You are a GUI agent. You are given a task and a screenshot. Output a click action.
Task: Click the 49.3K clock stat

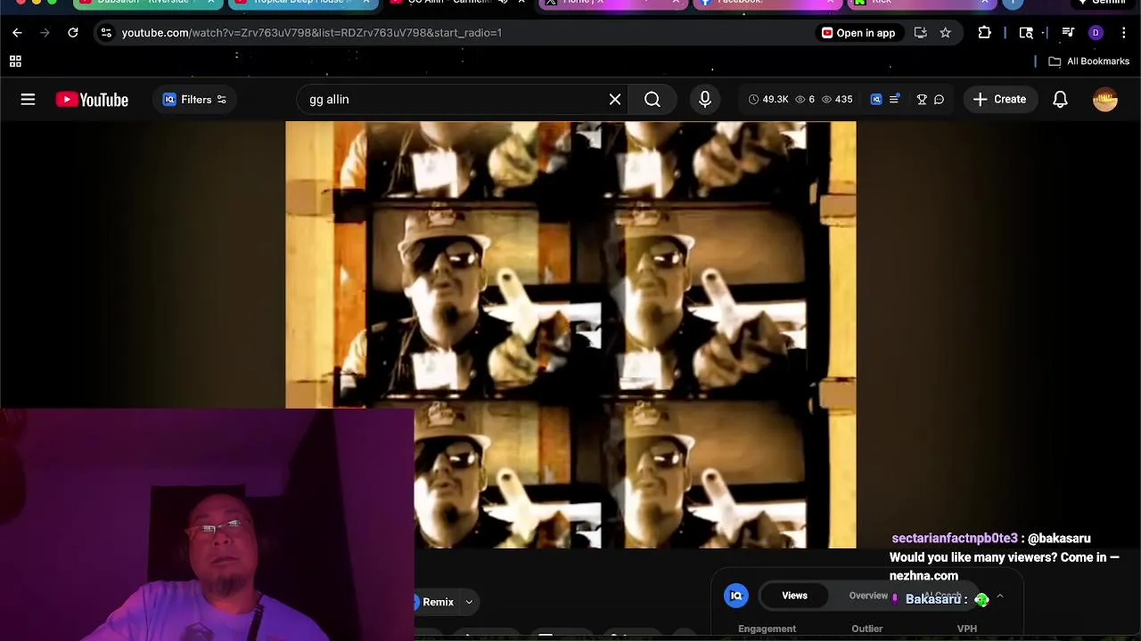point(768,100)
